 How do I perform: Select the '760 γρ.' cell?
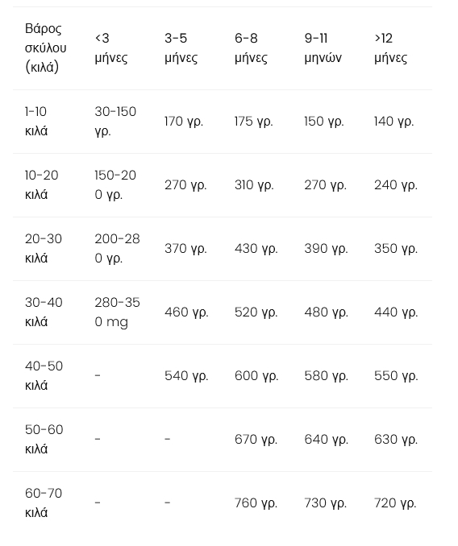[x=256, y=503]
